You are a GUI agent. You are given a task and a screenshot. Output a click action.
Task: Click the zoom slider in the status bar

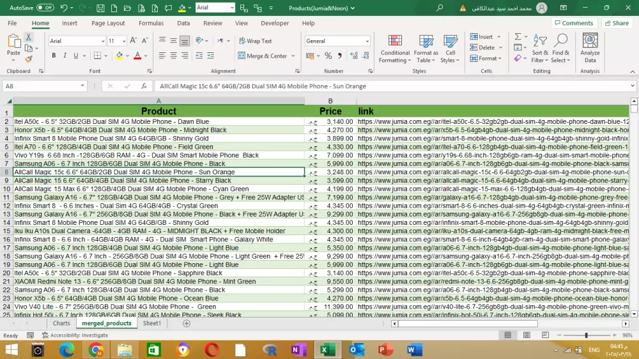click(x=586, y=335)
